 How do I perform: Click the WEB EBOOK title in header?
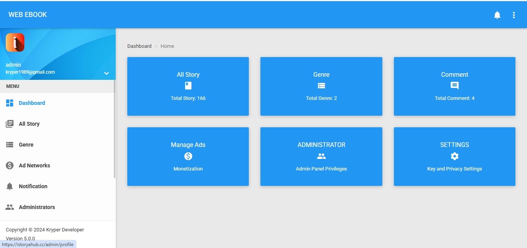pos(28,15)
